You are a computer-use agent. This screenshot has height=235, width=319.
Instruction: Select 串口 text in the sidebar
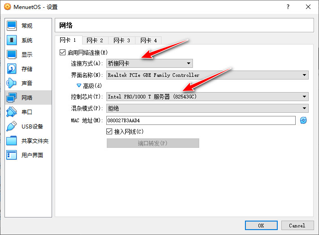[x=27, y=112]
